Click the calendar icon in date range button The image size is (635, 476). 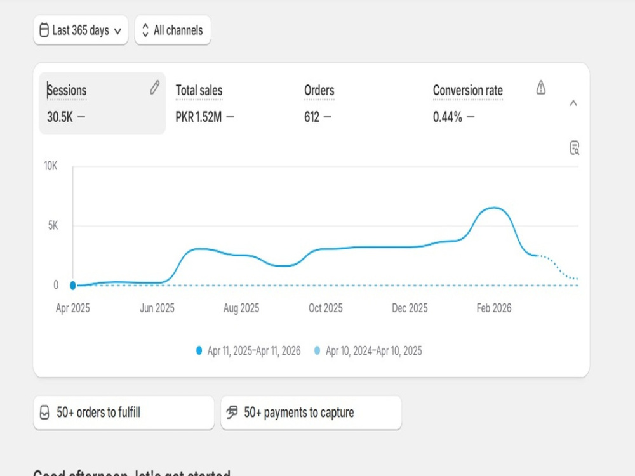click(x=44, y=30)
